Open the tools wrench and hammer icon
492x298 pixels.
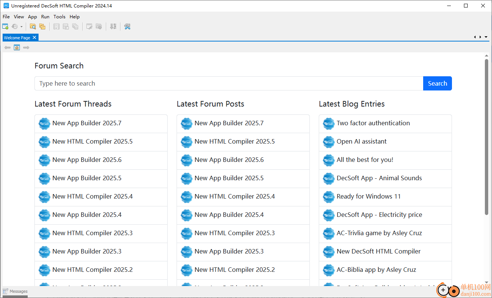point(127,27)
